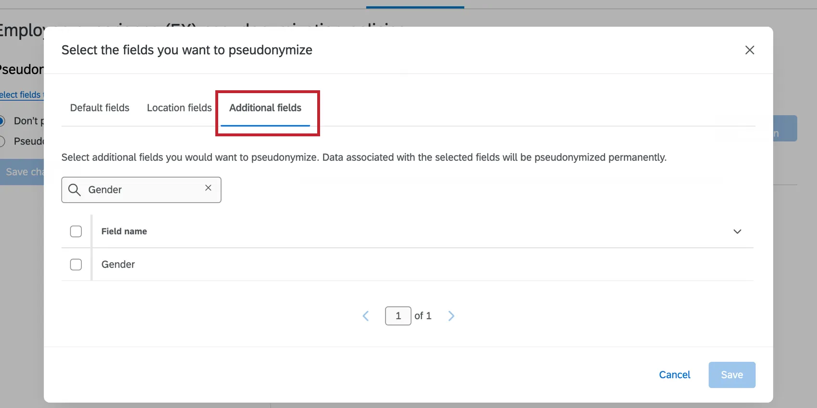
Task: Select all fields via header checkbox
Action: tap(76, 231)
